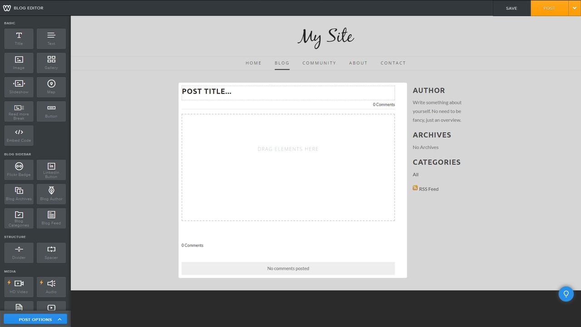This screenshot has width=581, height=327.
Task: Select the Slideshow element tool
Action: coord(19,87)
